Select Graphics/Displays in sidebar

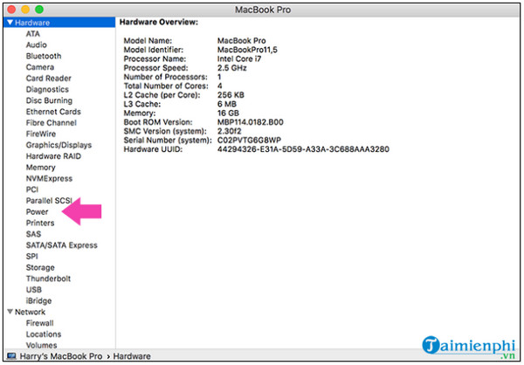point(59,145)
